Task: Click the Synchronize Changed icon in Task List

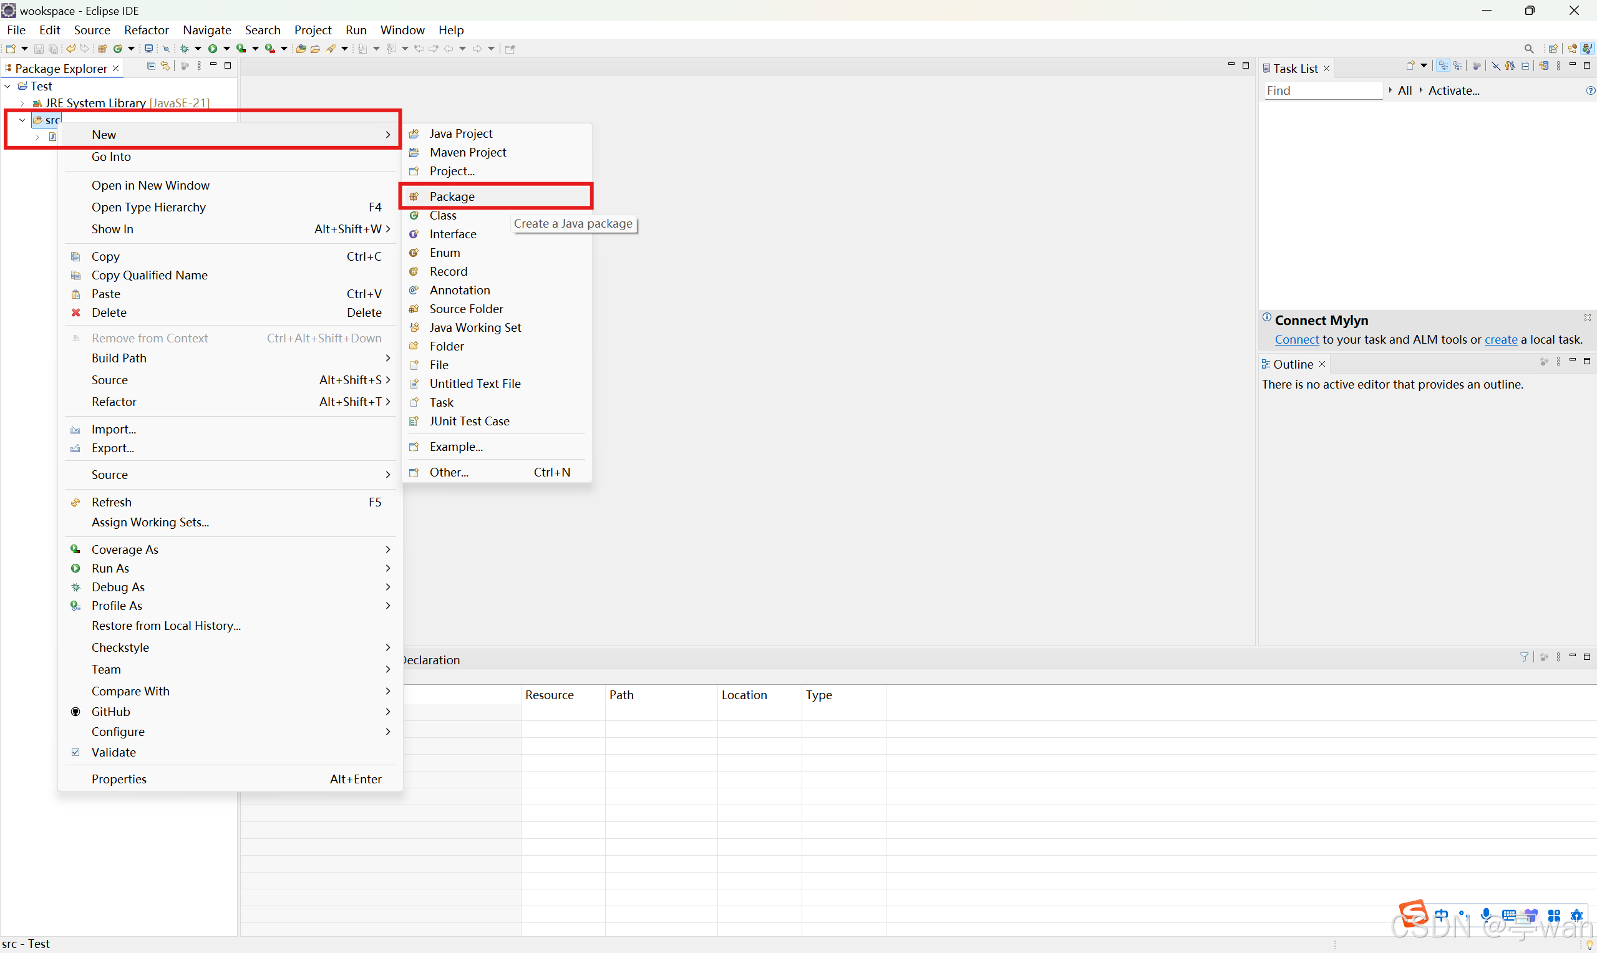Action: click(1545, 66)
